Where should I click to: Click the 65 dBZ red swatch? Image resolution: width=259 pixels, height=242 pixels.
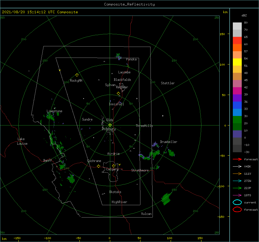tap(237, 40)
